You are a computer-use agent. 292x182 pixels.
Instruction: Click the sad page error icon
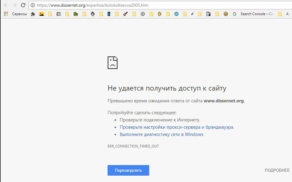pyautogui.click(x=112, y=63)
